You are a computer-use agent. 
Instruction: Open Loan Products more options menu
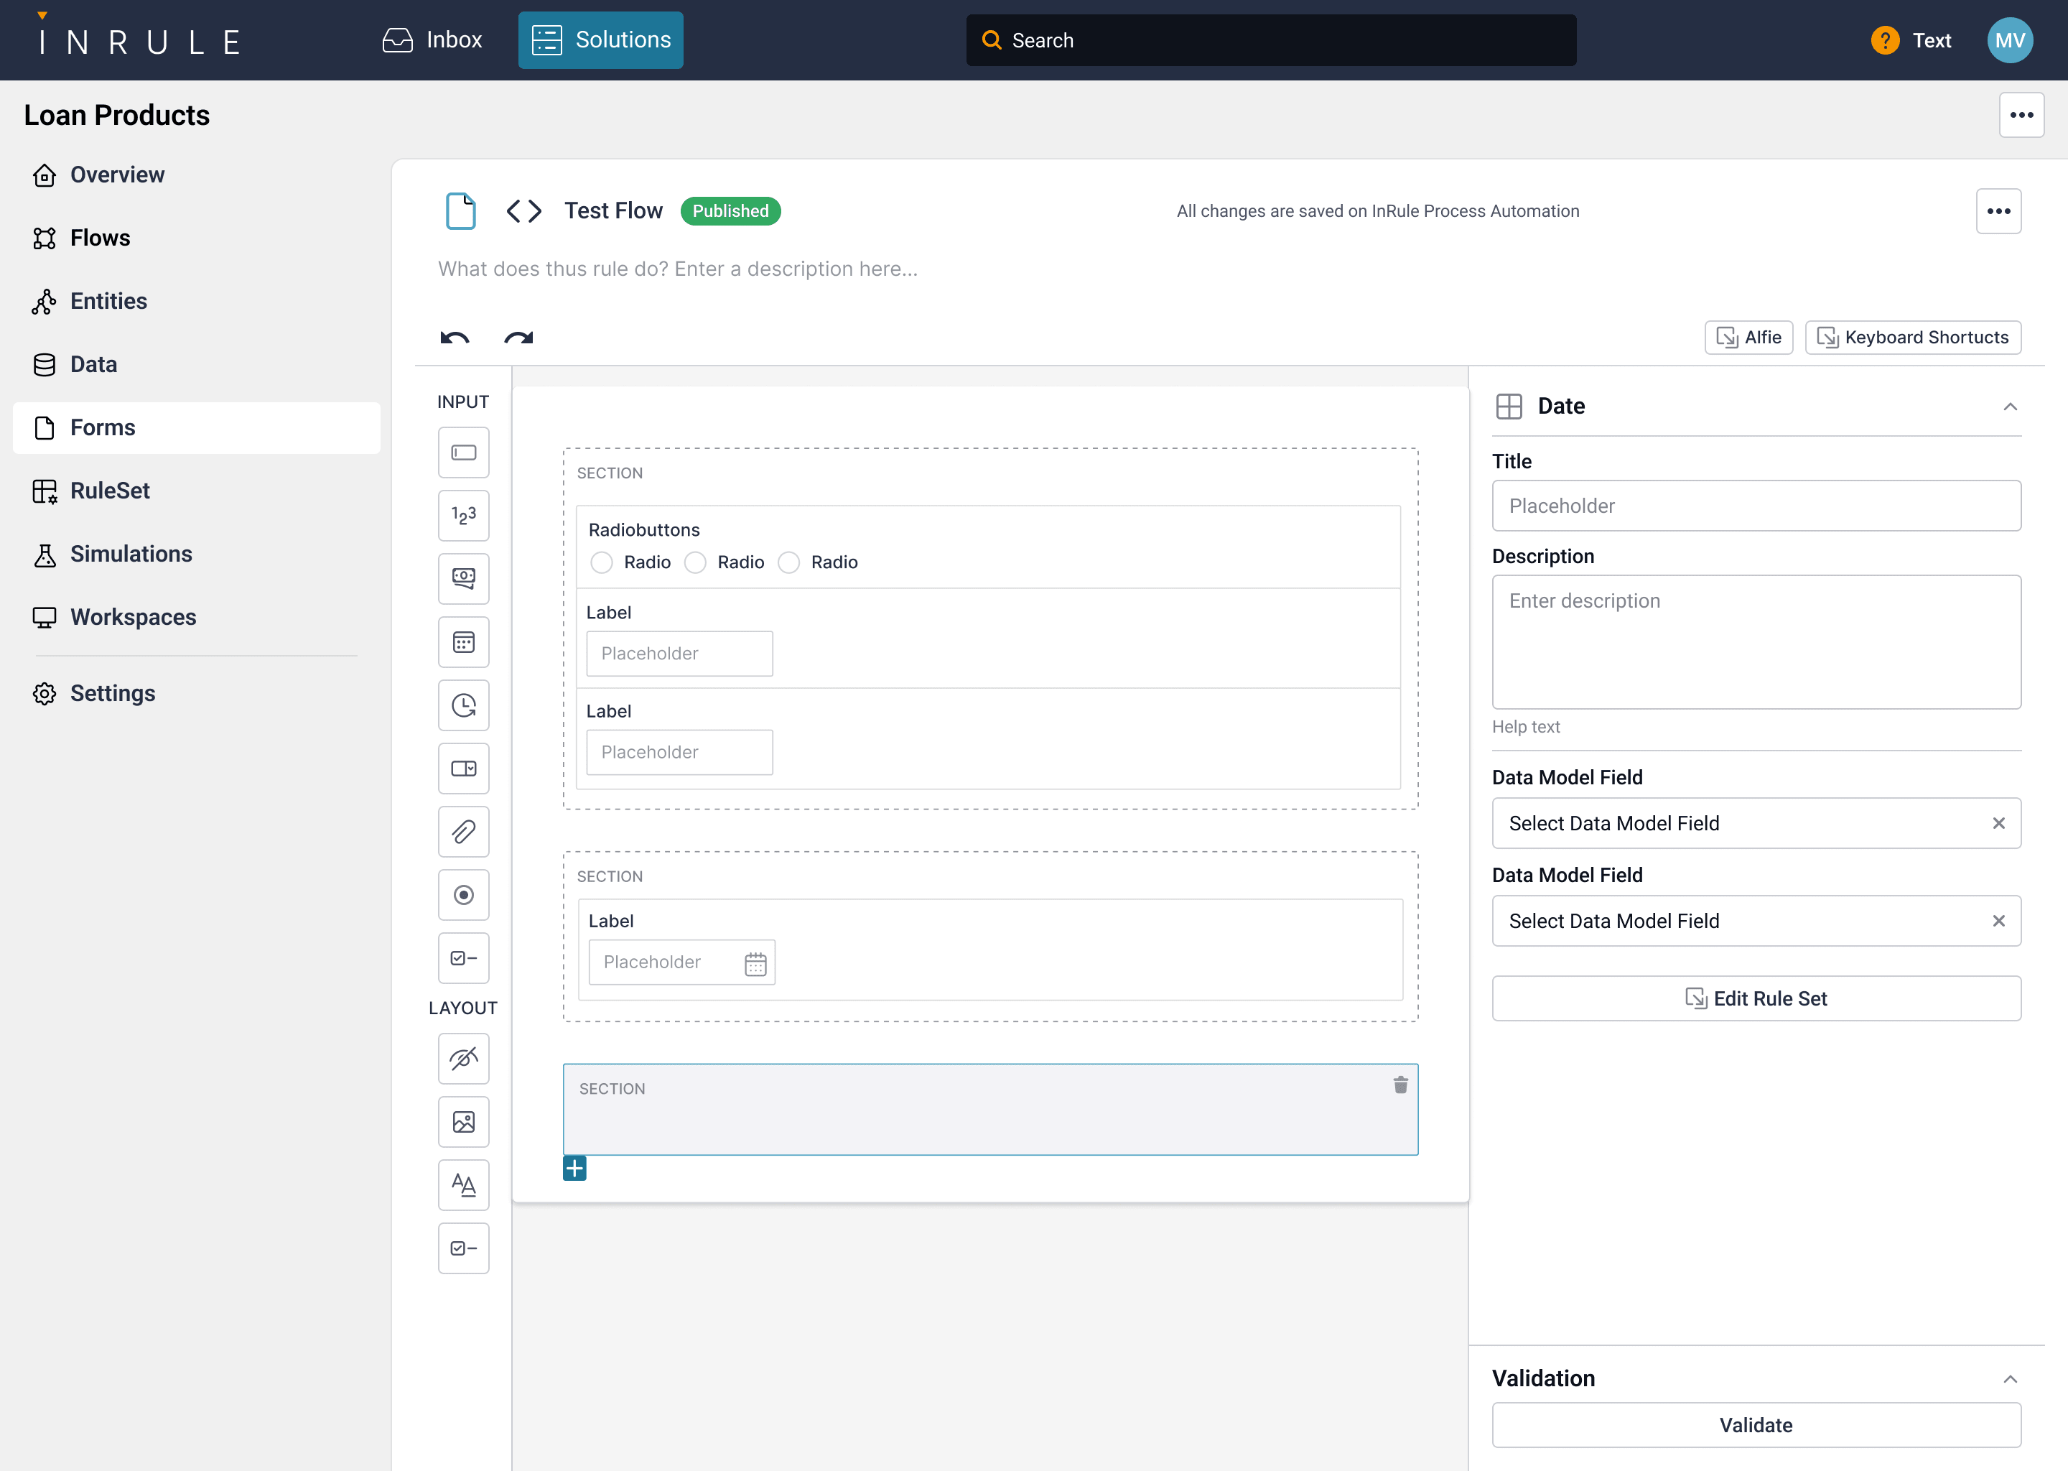tap(2022, 115)
